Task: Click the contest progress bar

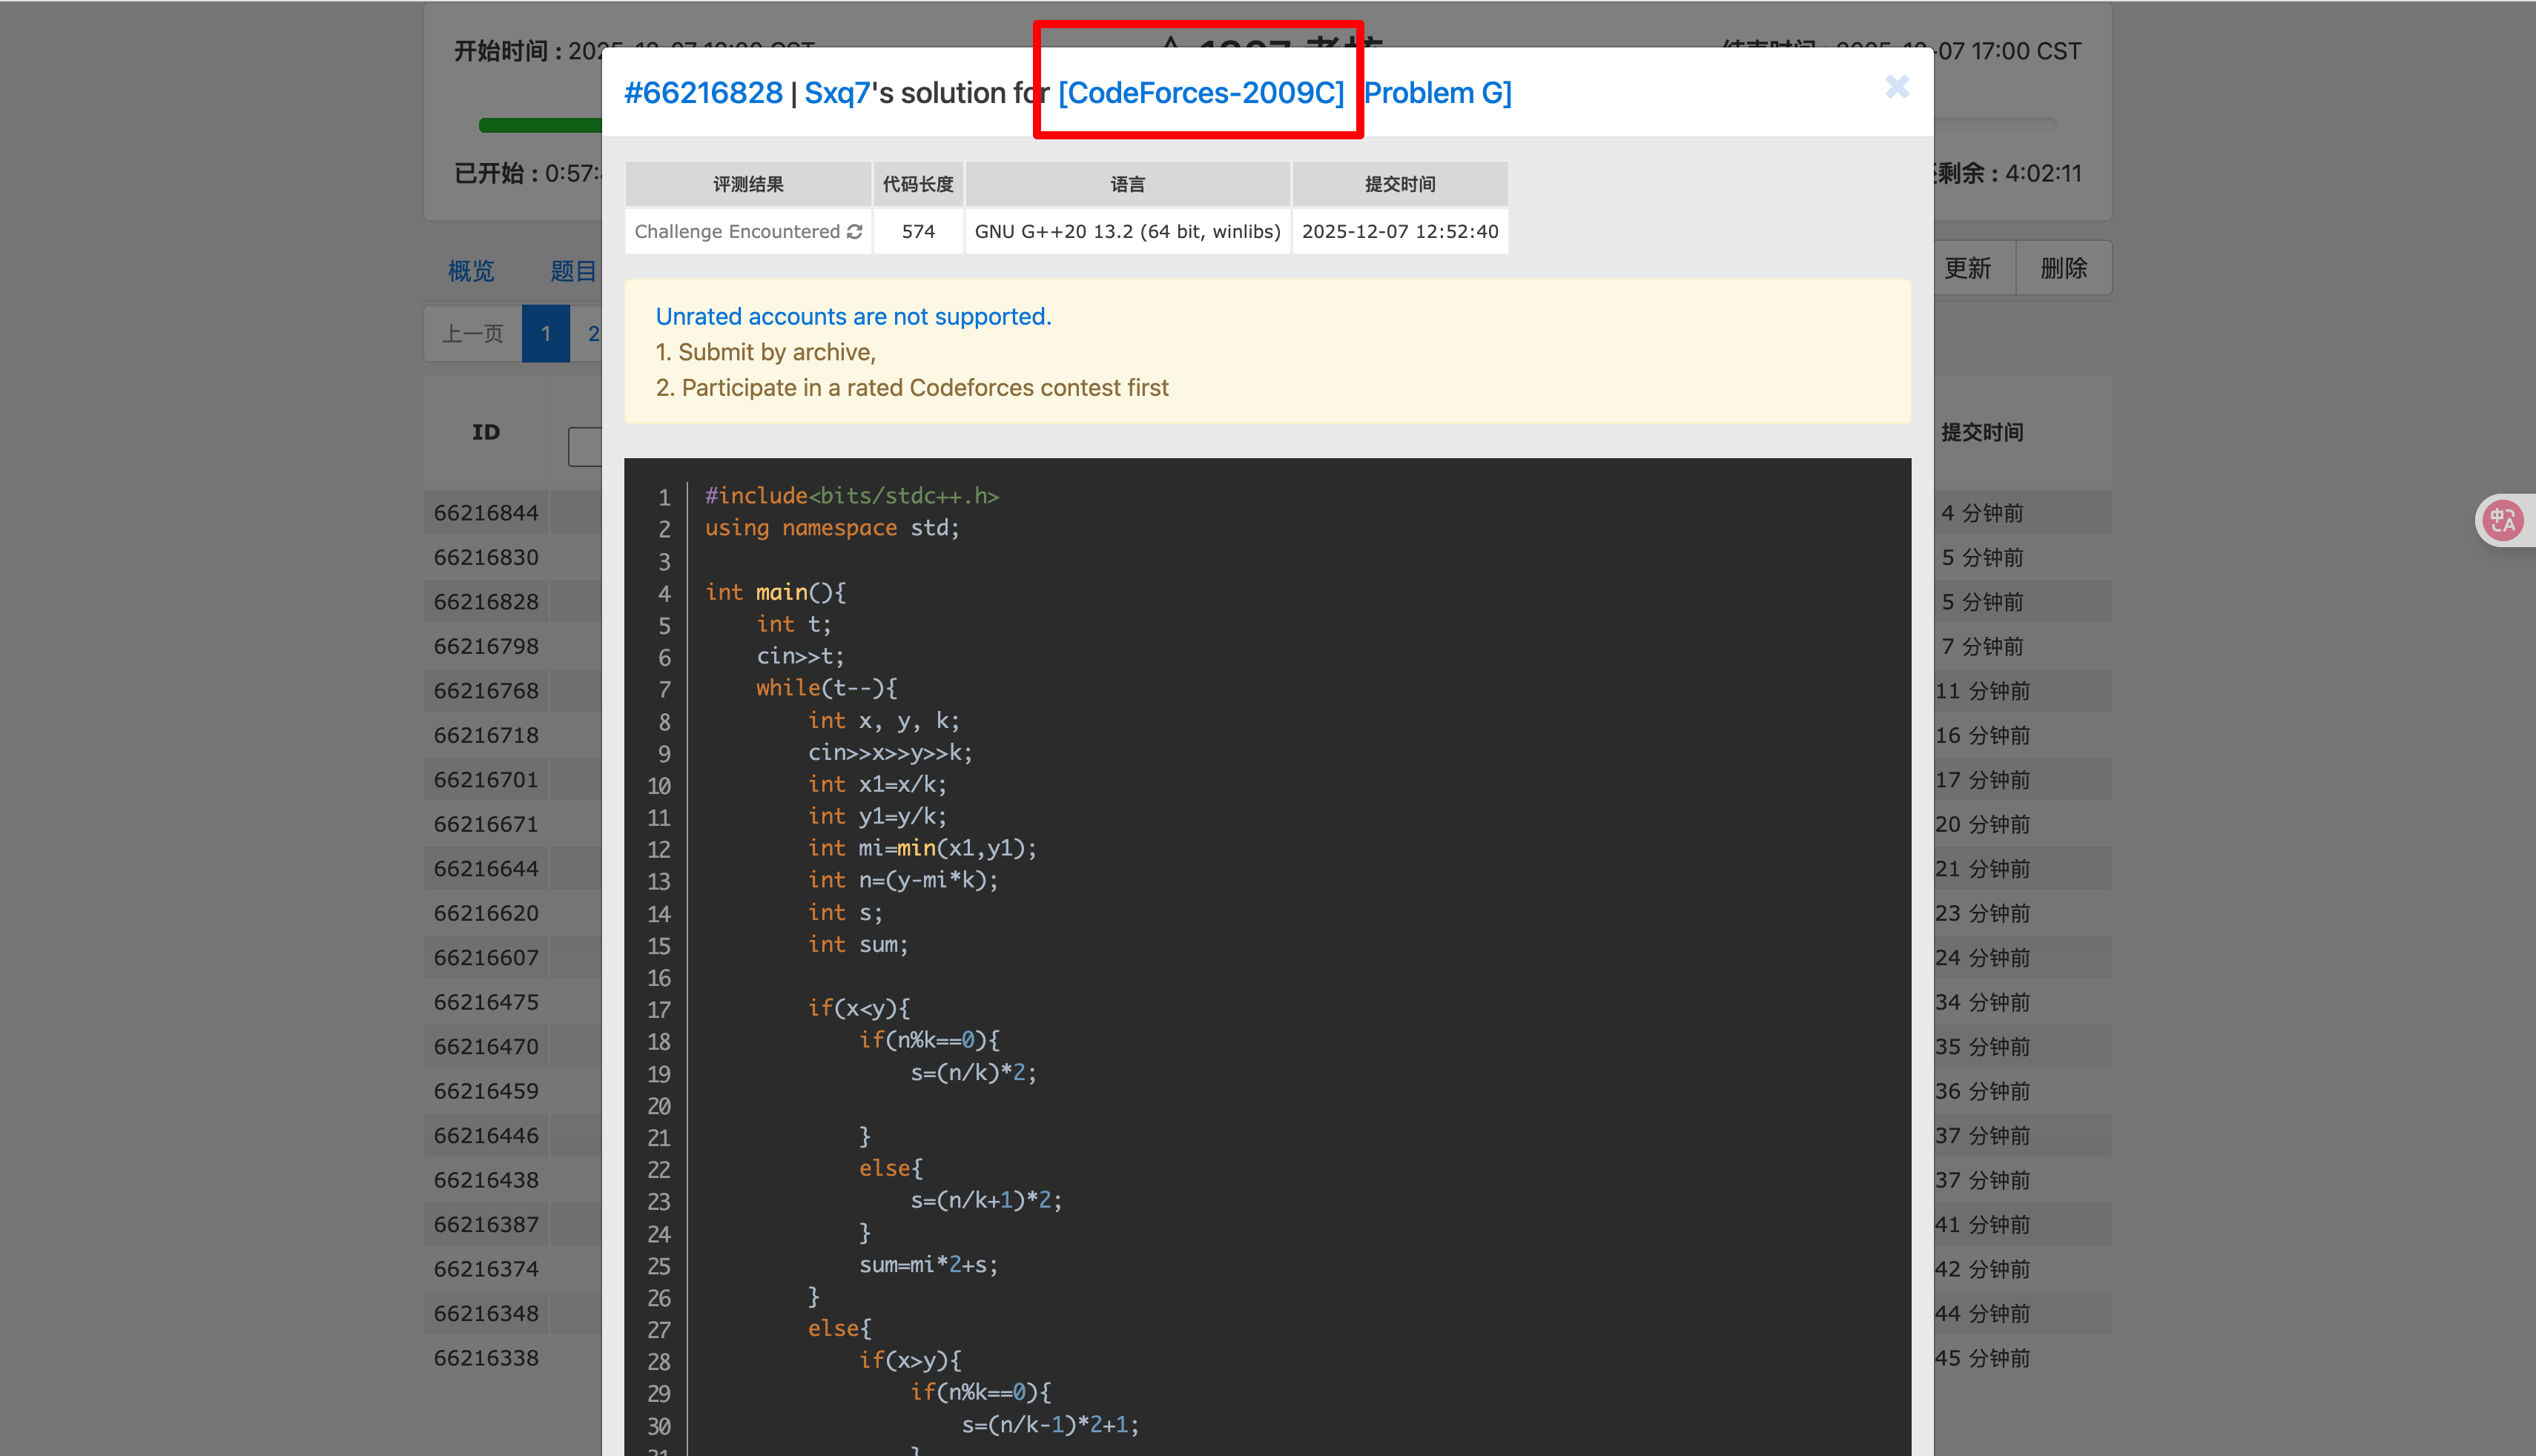Action: click(540, 125)
